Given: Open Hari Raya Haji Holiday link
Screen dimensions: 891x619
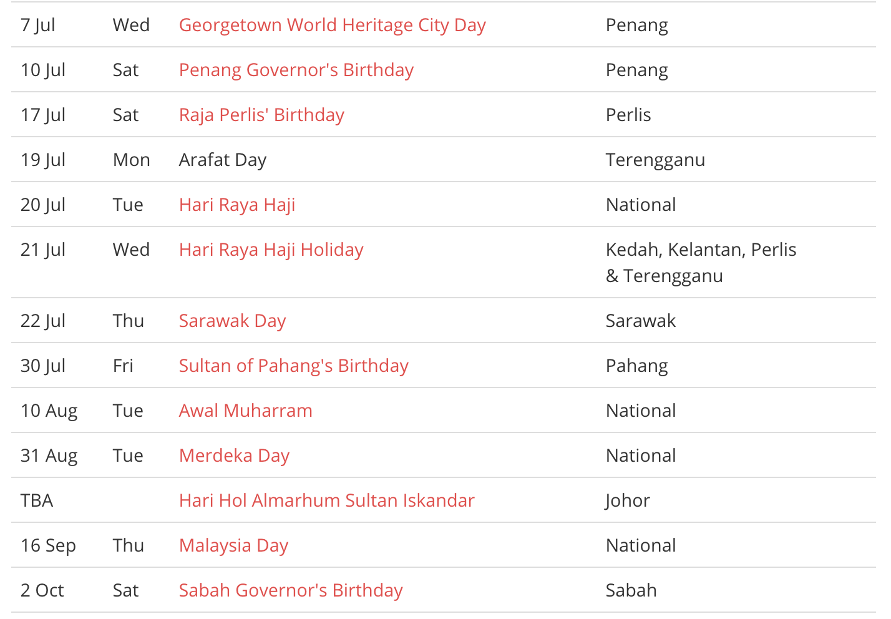Looking at the screenshot, I should [271, 250].
